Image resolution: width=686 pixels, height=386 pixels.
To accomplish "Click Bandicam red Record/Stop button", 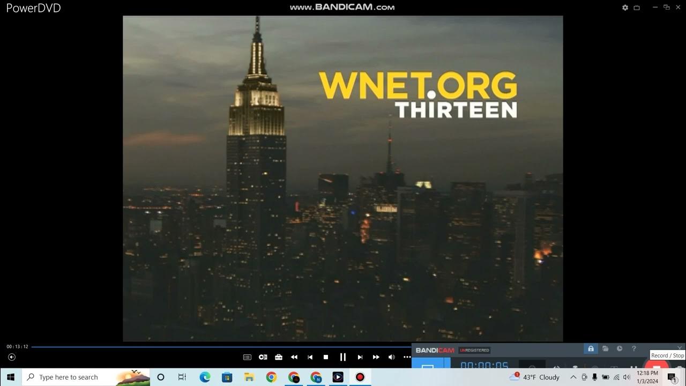I will pos(656,365).
